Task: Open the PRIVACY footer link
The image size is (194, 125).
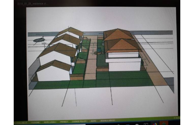Action: click(64, 122)
